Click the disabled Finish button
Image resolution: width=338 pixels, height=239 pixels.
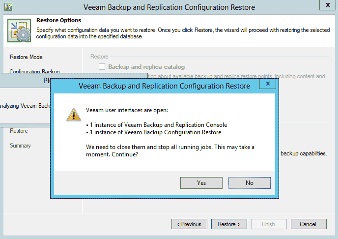pyautogui.click(x=269, y=224)
